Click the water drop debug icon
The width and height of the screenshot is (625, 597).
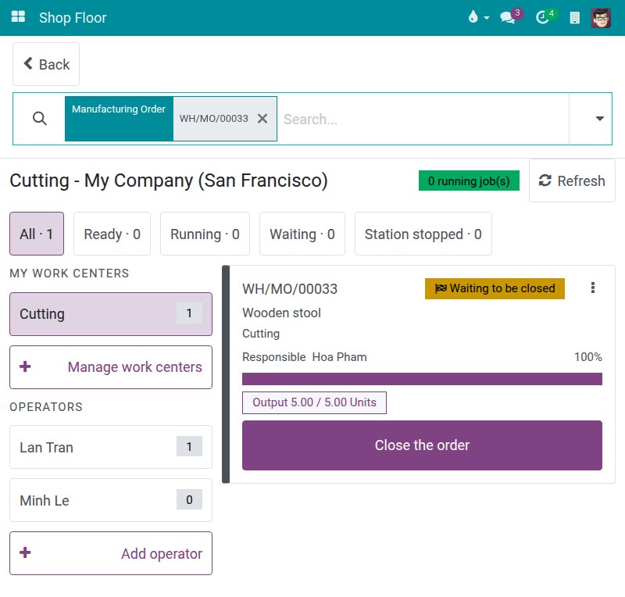pyautogui.click(x=473, y=17)
